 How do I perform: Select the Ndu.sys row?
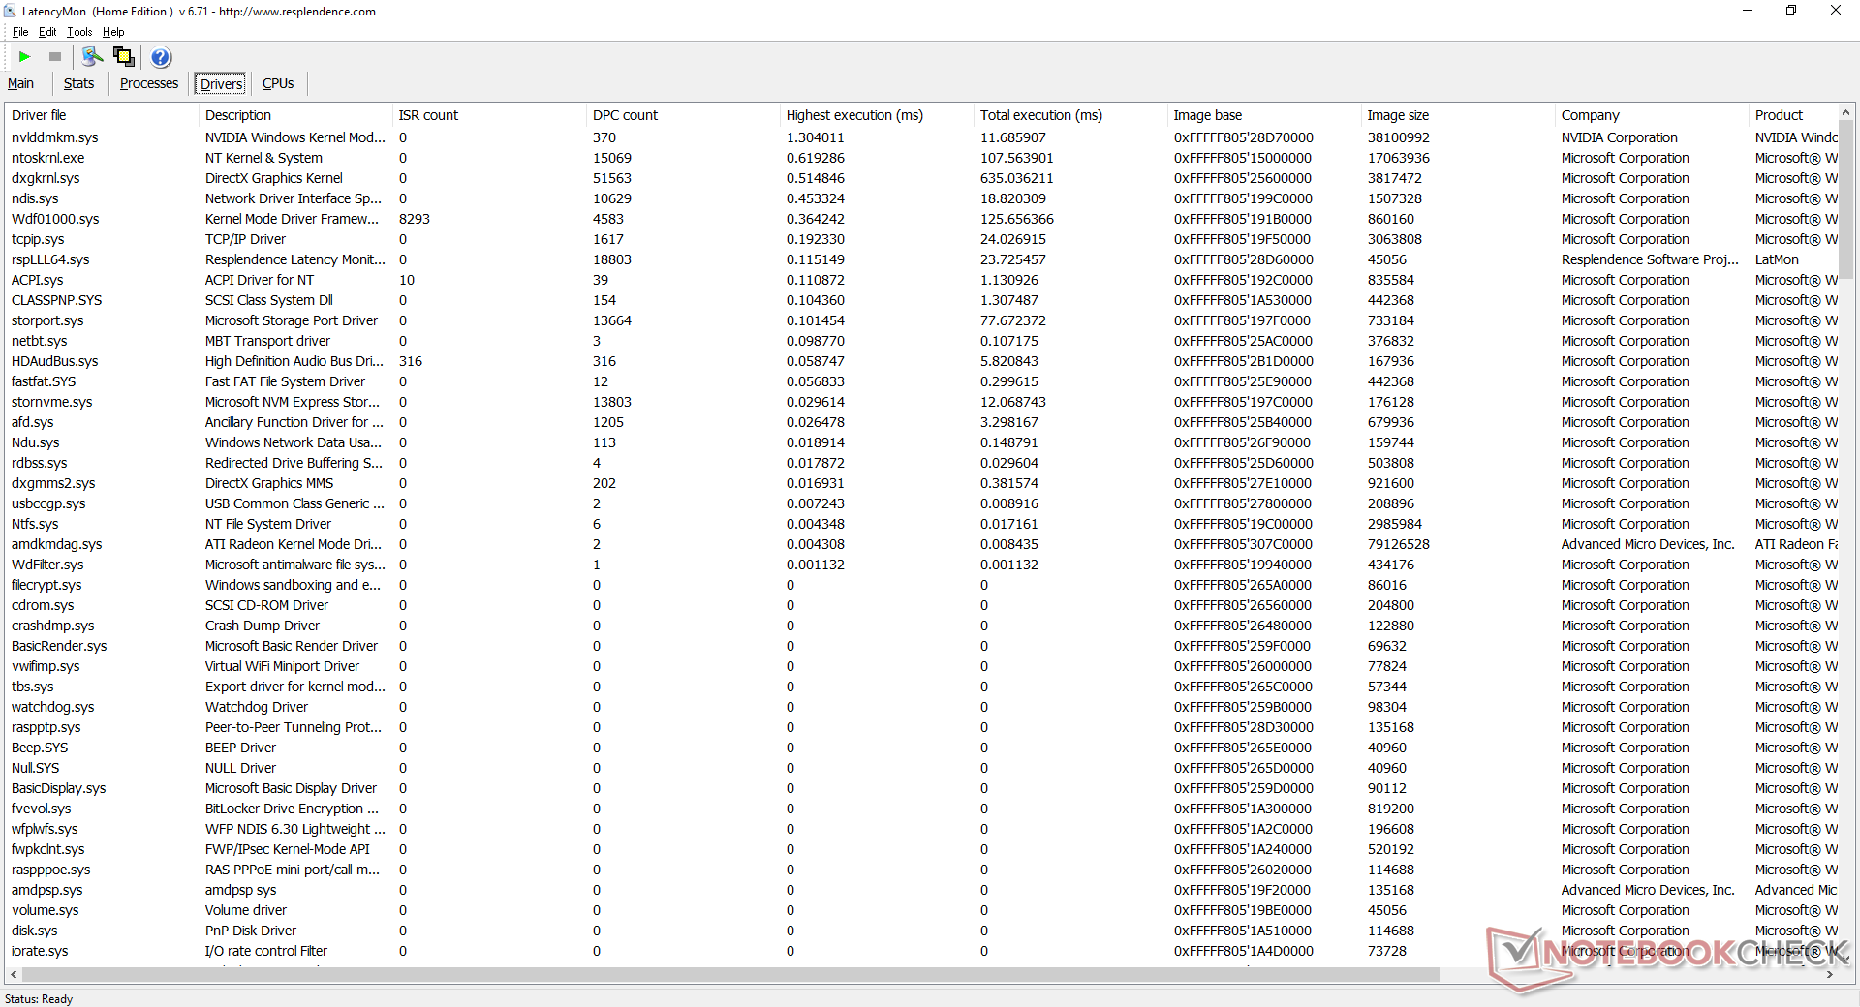click(922, 442)
